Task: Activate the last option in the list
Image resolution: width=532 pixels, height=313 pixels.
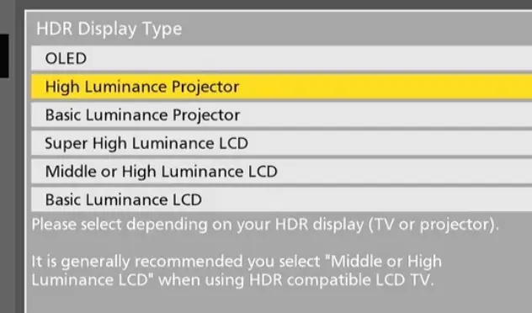Action: pos(282,199)
